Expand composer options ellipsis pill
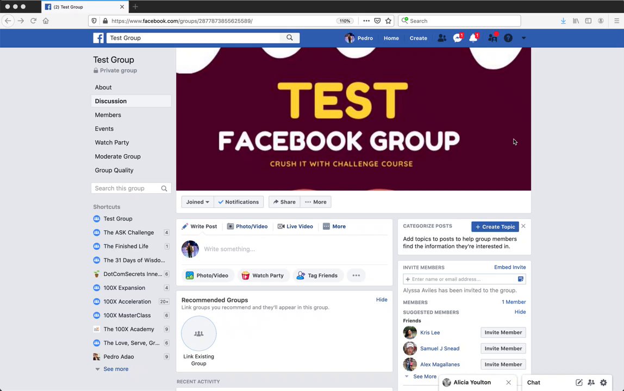Screen dimensions: 624x391 pos(356,275)
